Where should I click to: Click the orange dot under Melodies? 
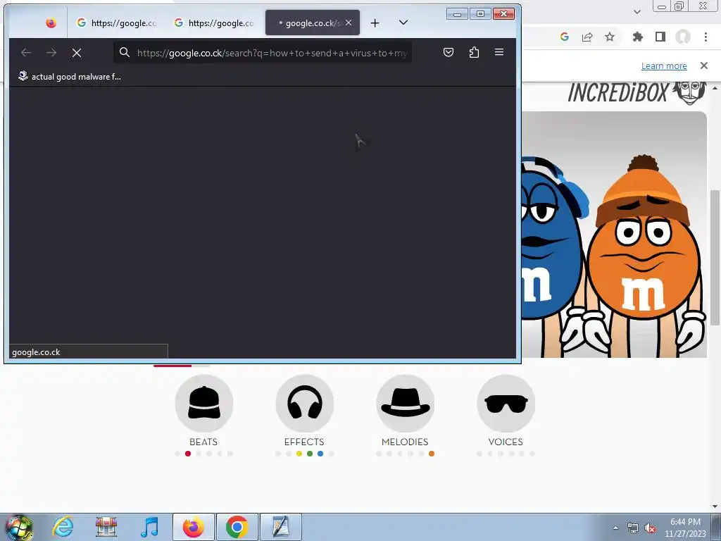pyautogui.click(x=432, y=454)
